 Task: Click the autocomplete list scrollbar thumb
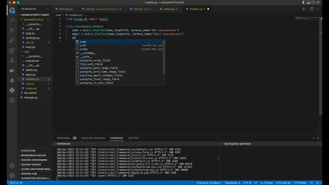pos(164,57)
